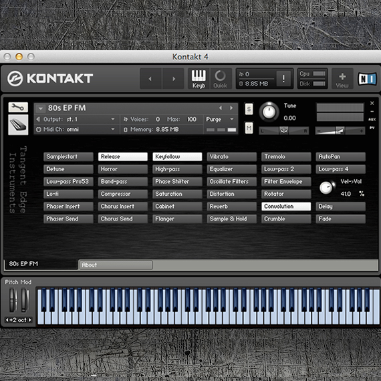Open the Output st.1 dropdown
The image size is (381, 381).
(x=113, y=119)
